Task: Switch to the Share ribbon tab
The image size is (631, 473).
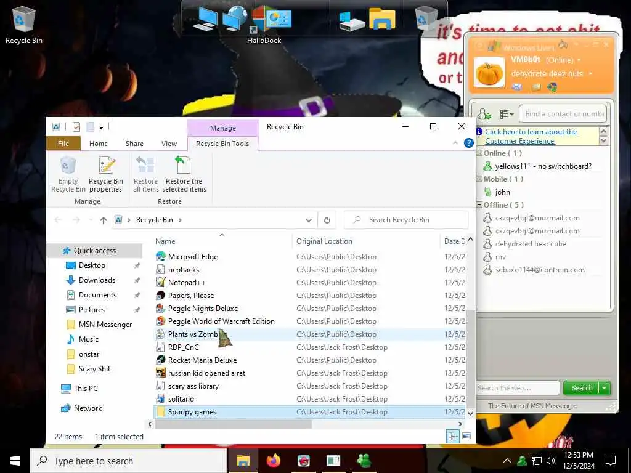Action: [x=134, y=144]
